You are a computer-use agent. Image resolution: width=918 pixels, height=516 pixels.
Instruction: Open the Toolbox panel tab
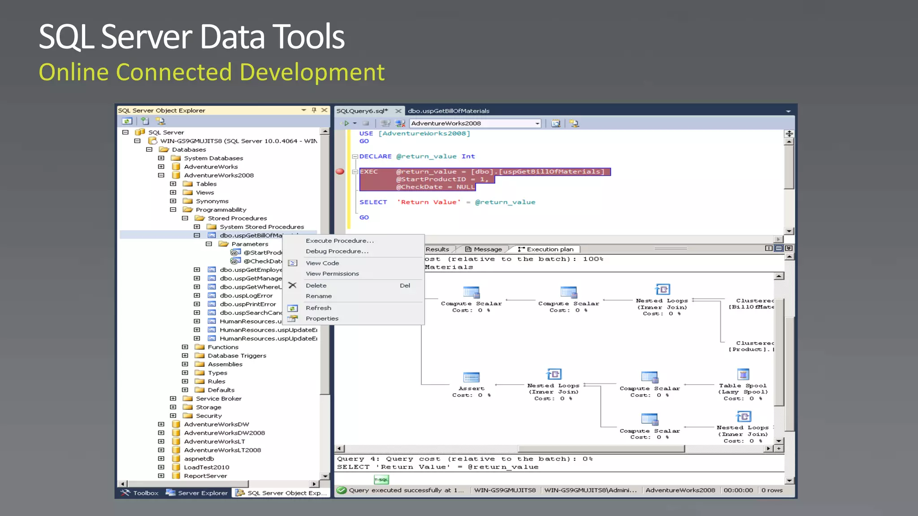click(140, 493)
